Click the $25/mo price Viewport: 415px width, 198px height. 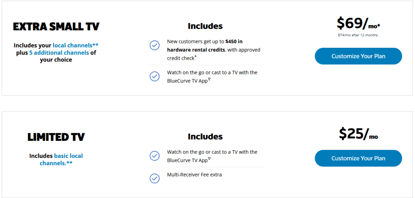tap(358, 134)
